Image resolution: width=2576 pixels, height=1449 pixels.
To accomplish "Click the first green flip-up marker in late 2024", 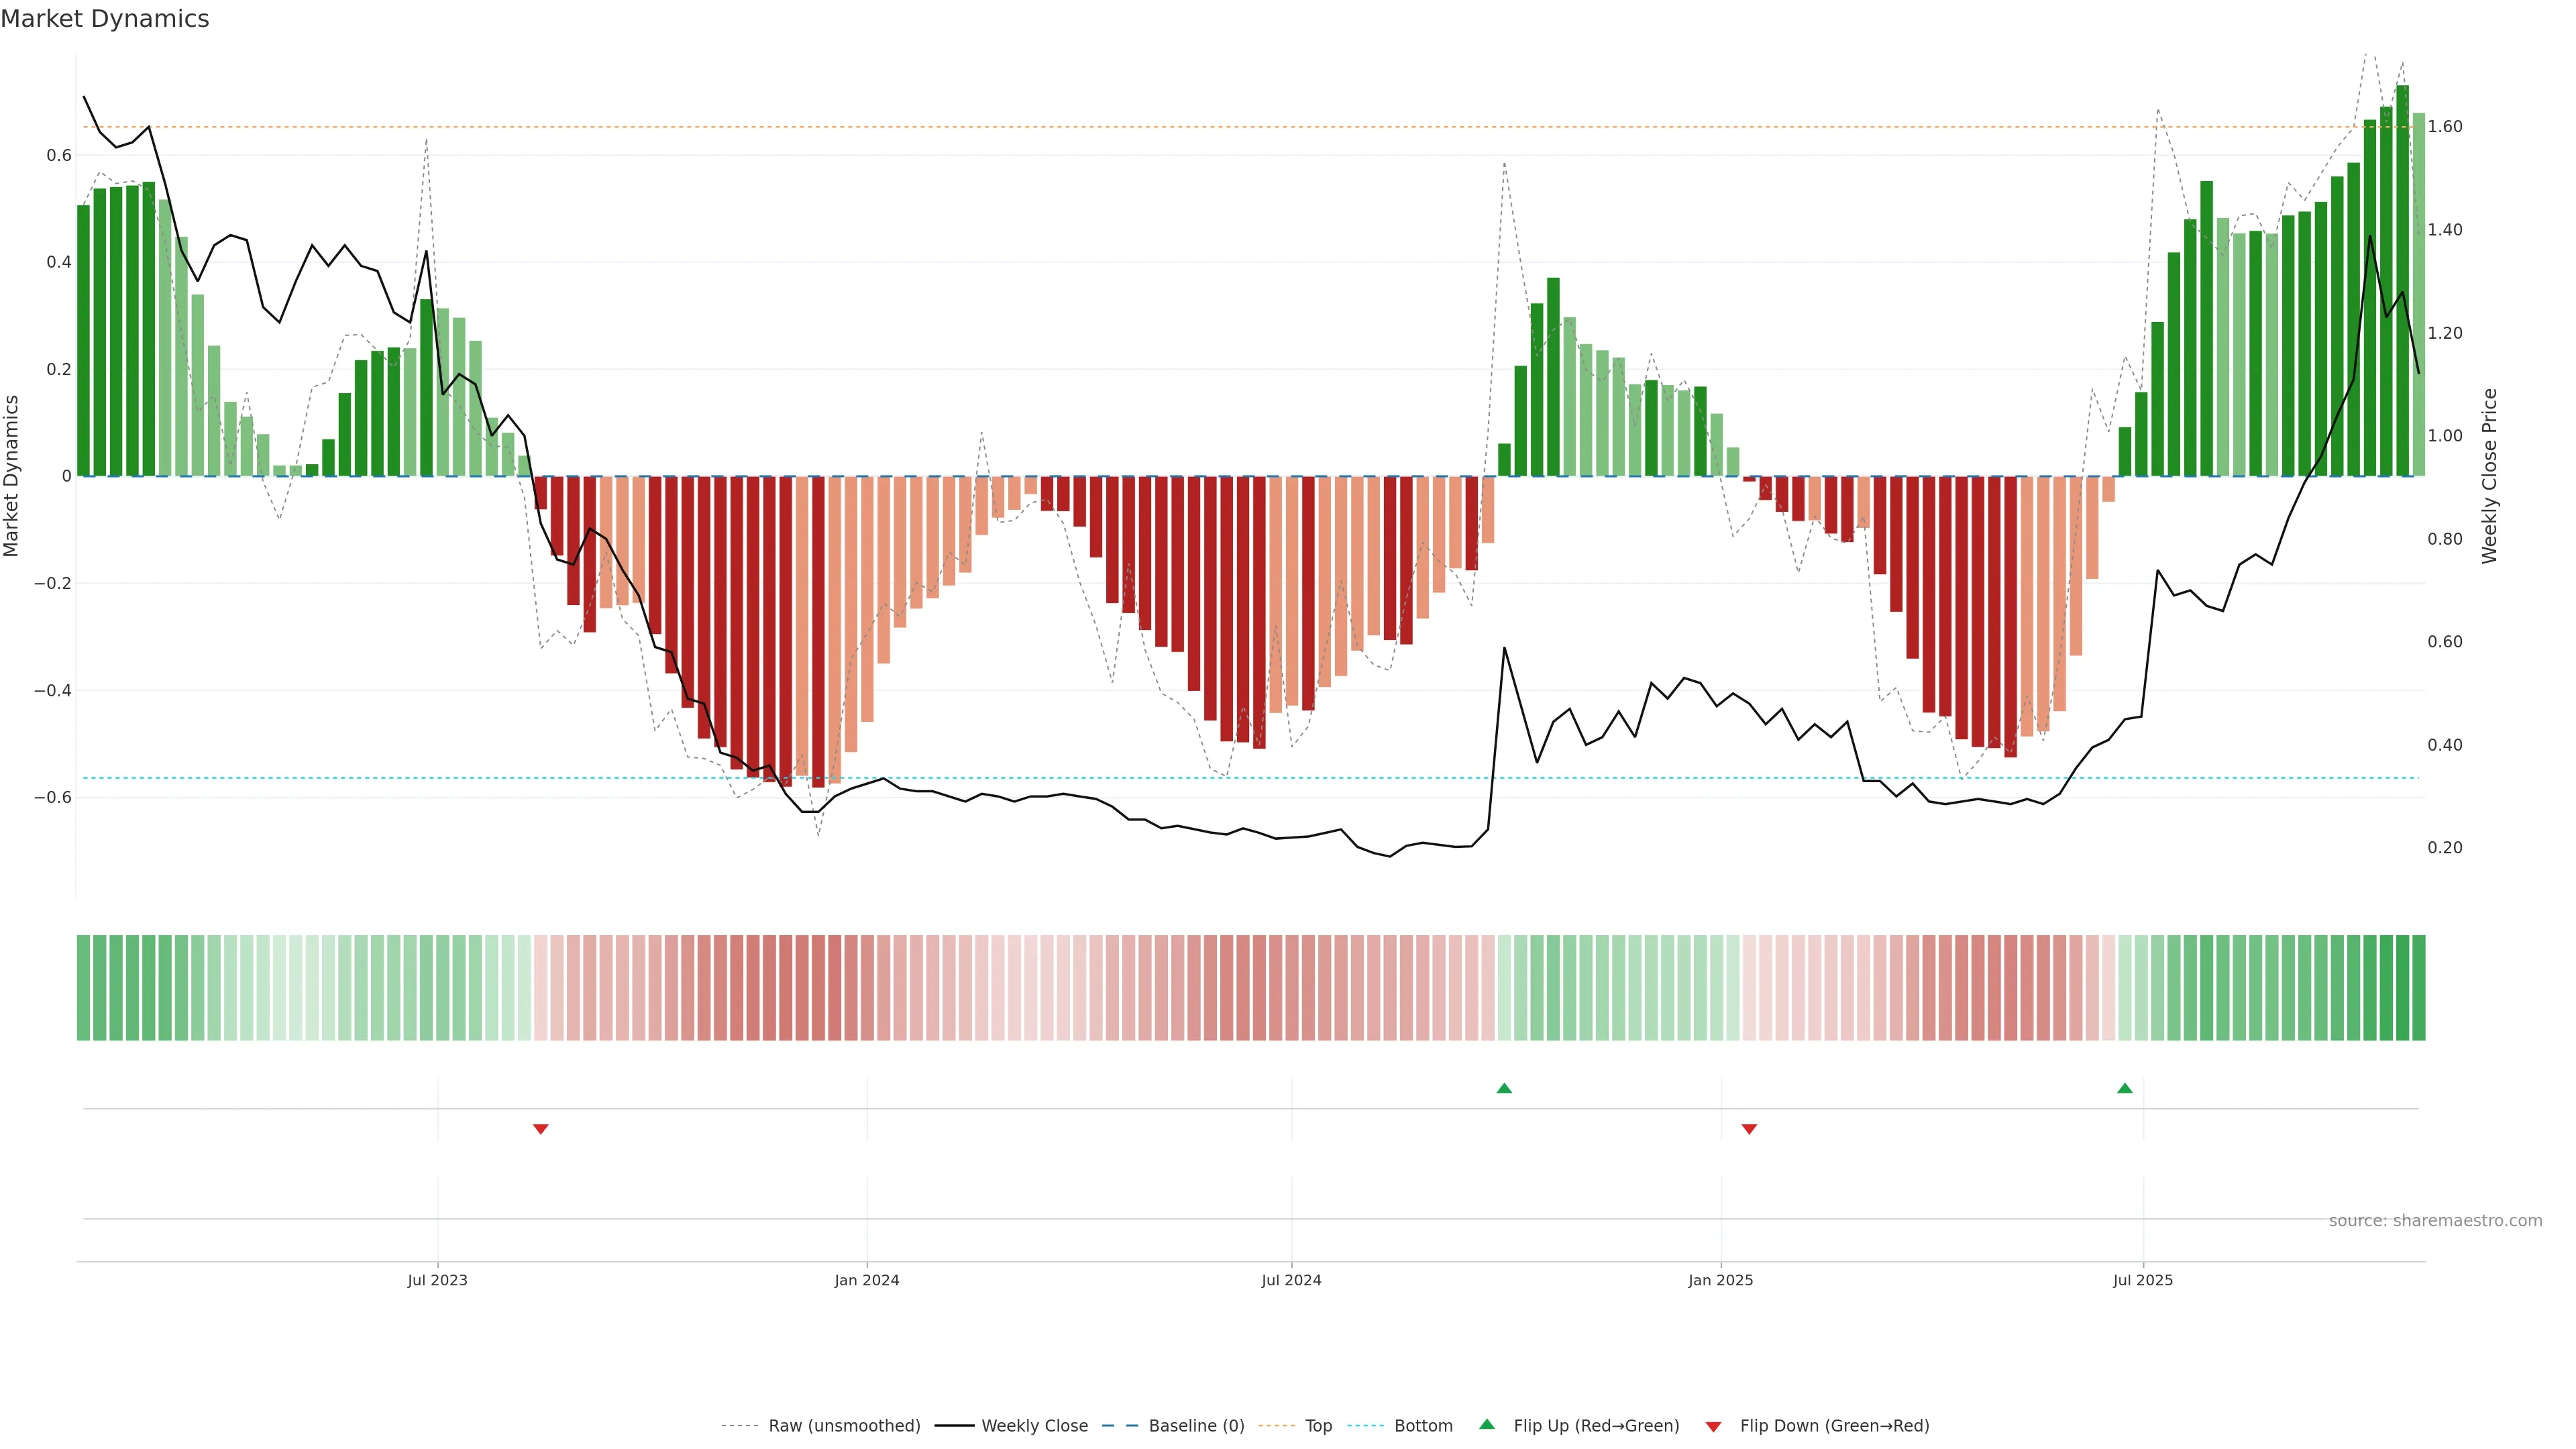I will pyautogui.click(x=1504, y=1088).
